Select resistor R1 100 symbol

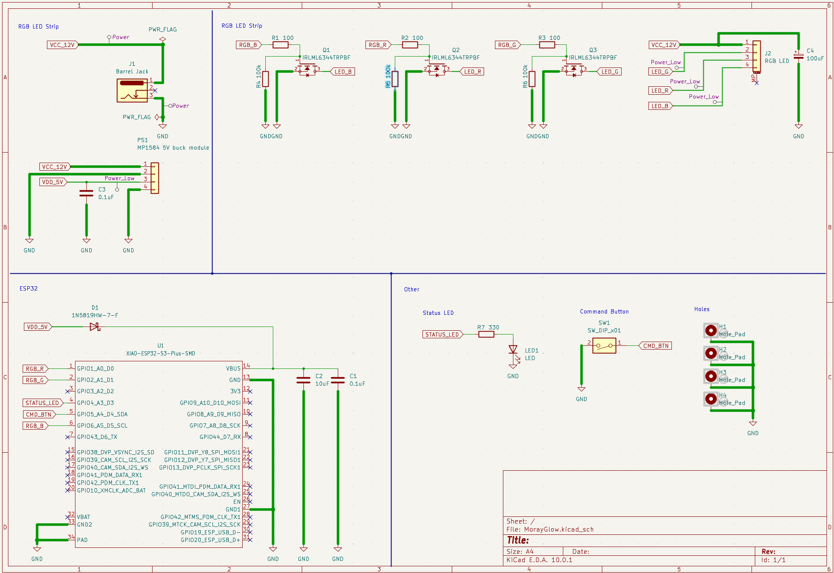pos(280,45)
